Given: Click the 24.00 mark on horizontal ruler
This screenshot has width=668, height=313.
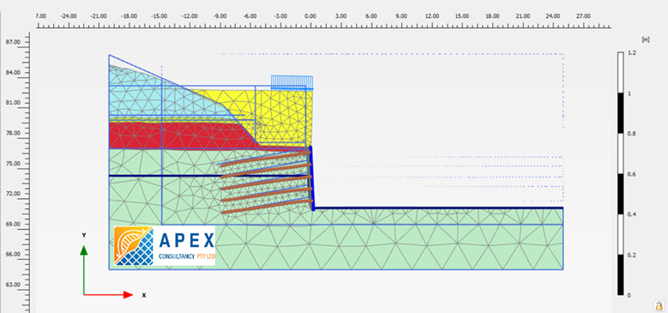Looking at the screenshot, I should click(x=553, y=16).
